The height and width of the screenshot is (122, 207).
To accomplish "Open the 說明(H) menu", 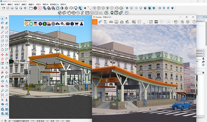I will point(63,5).
